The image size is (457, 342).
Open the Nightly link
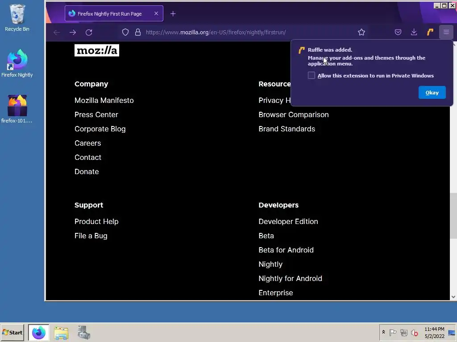[270, 265]
